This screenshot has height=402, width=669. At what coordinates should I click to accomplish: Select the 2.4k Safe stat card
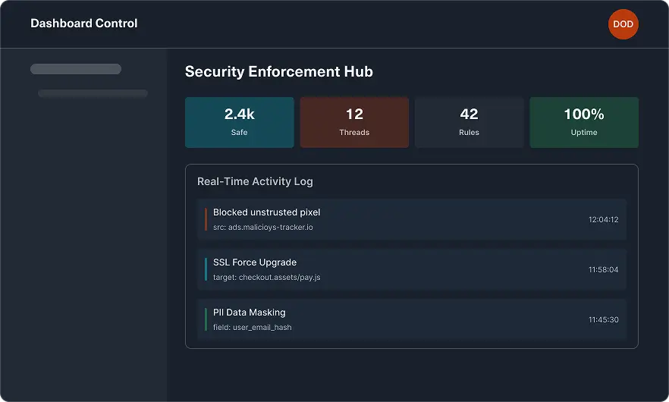pyautogui.click(x=239, y=122)
